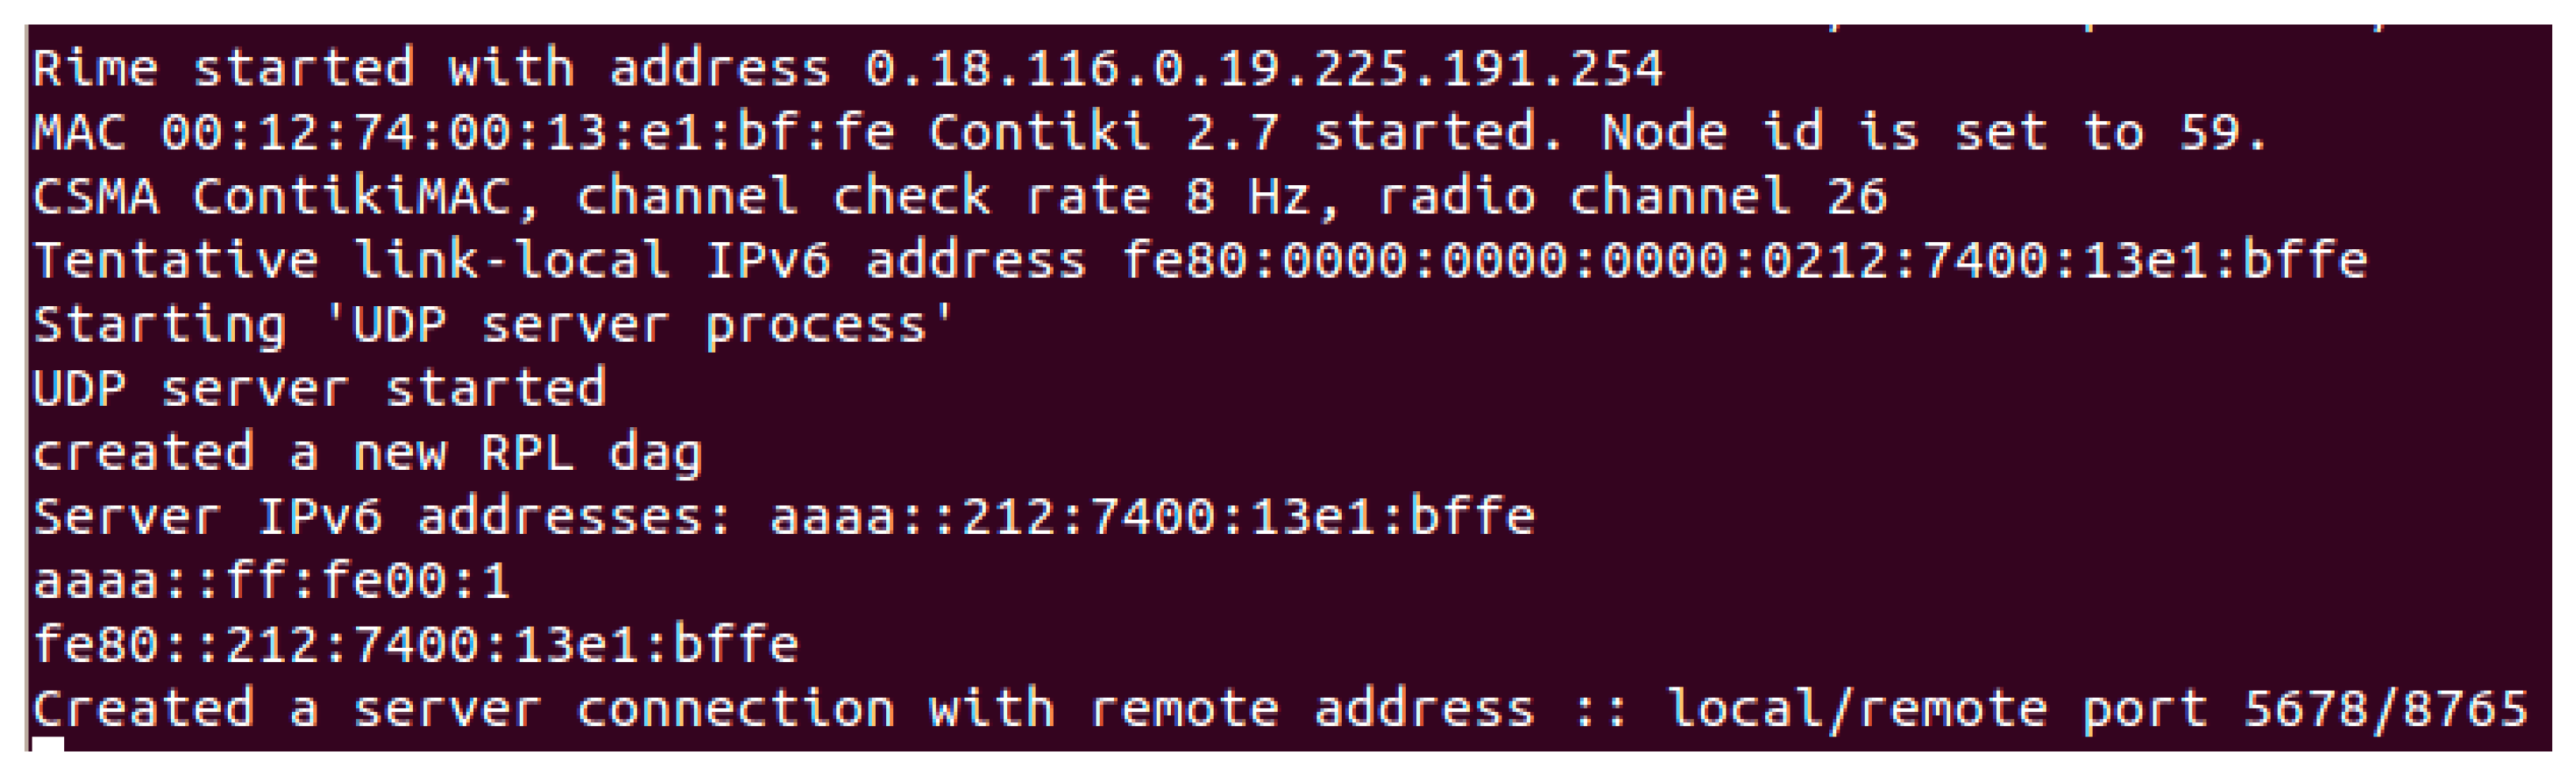The width and height of the screenshot is (2576, 776).
Task: Click the Rime address 0.18.116.0.19.225.191.254
Action: tap(1263, 68)
